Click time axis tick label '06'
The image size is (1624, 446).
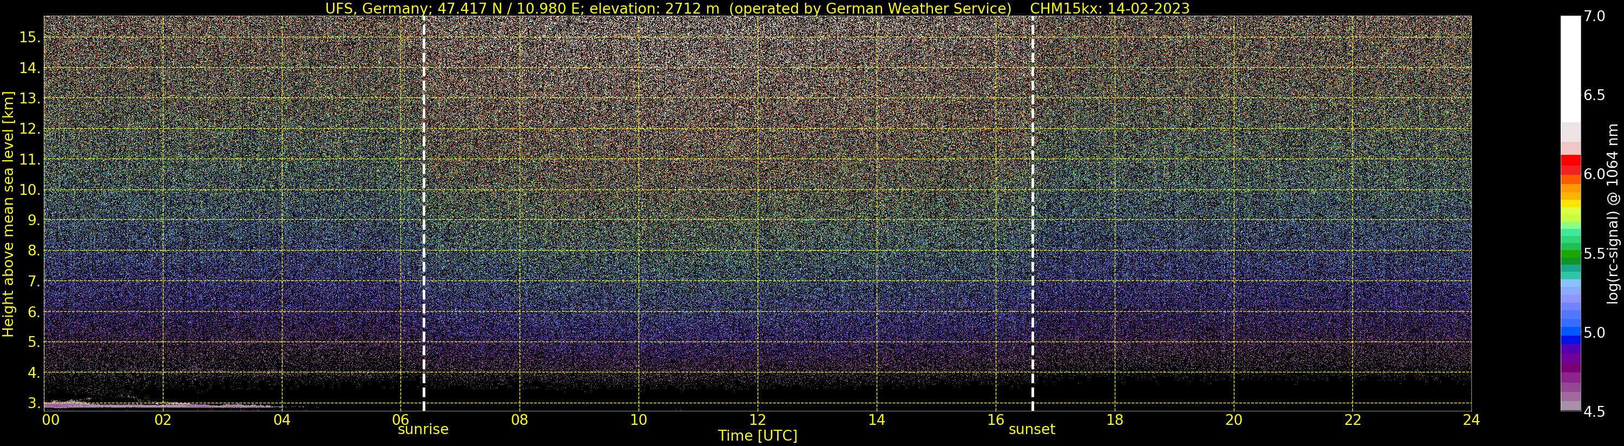click(401, 419)
